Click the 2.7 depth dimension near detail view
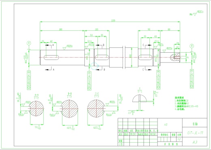The image size is (211, 150). tap(131, 113)
